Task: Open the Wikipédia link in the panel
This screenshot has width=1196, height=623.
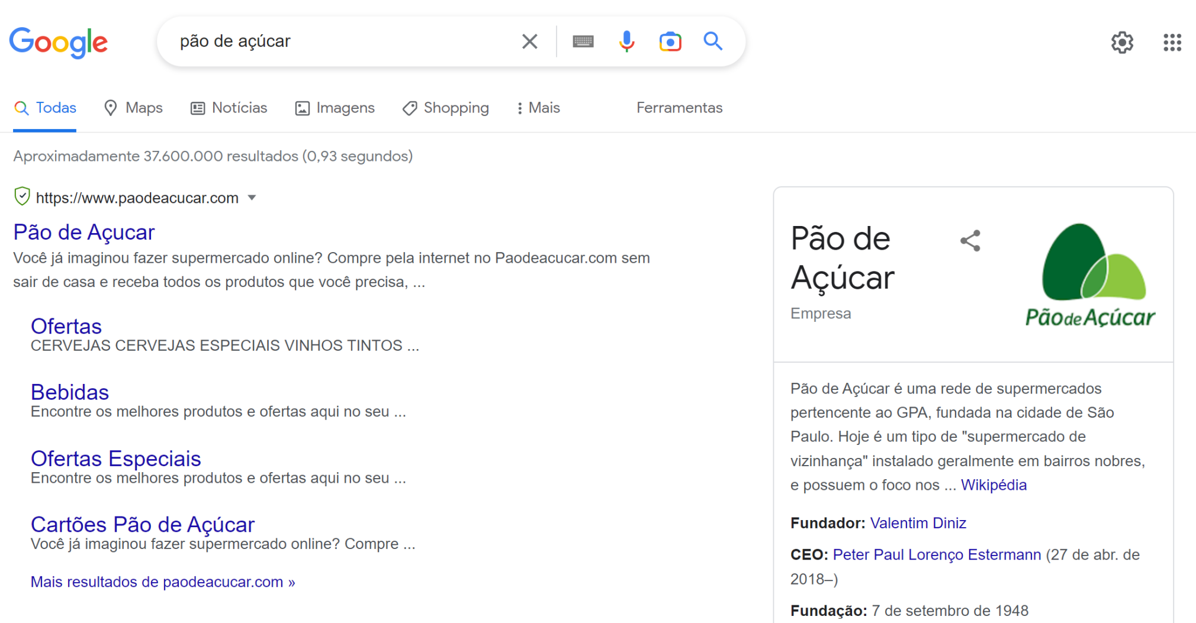Action: (x=994, y=485)
